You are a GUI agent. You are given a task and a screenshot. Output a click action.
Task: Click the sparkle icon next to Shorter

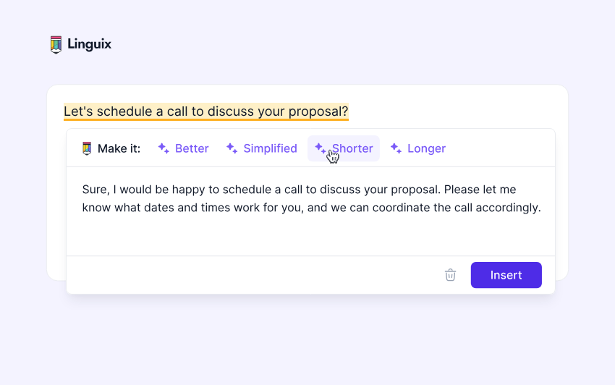click(x=320, y=148)
